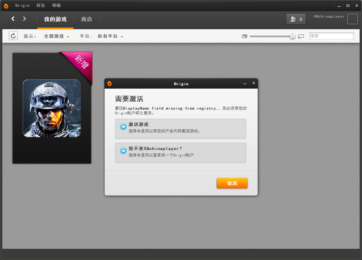Open the 好友 menu
The width and height of the screenshot is (362, 260).
pyautogui.click(x=41, y=5)
